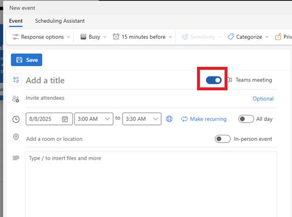Click the Teams meeting camera icon
The height and width of the screenshot is (217, 292).
pos(230,80)
